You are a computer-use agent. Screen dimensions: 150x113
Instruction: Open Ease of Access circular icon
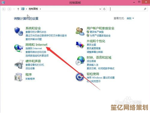(x=80, y=77)
